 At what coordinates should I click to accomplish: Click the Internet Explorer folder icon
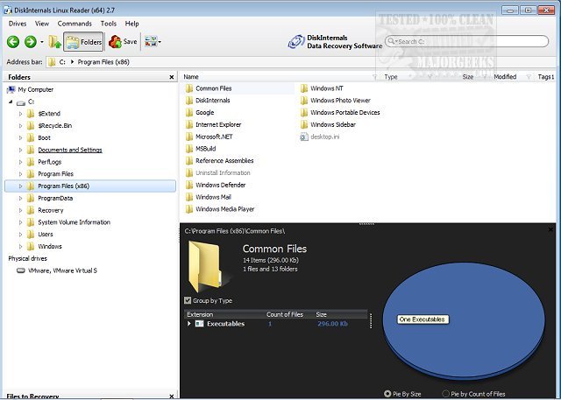[189, 124]
